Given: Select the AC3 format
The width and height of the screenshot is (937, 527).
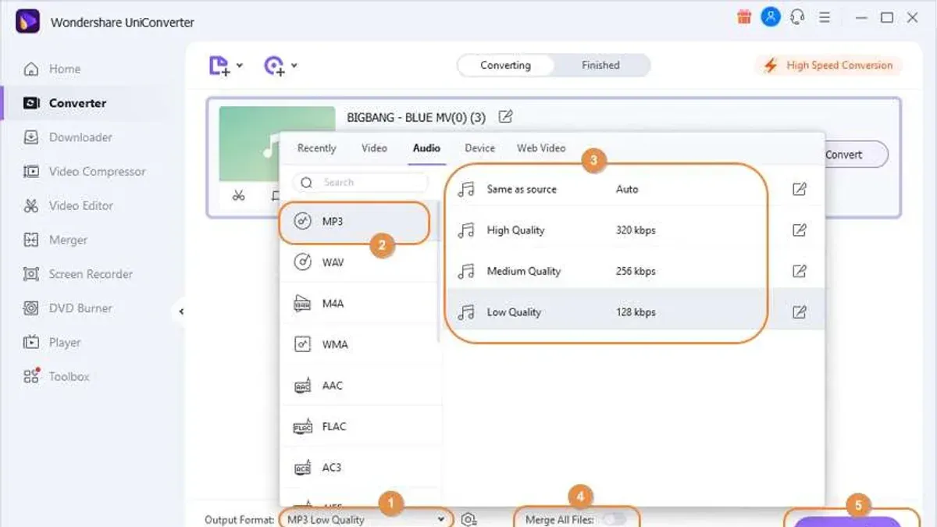Looking at the screenshot, I should tap(358, 468).
